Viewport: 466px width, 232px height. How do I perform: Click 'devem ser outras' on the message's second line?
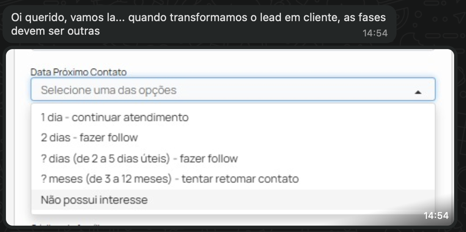pyautogui.click(x=55, y=31)
